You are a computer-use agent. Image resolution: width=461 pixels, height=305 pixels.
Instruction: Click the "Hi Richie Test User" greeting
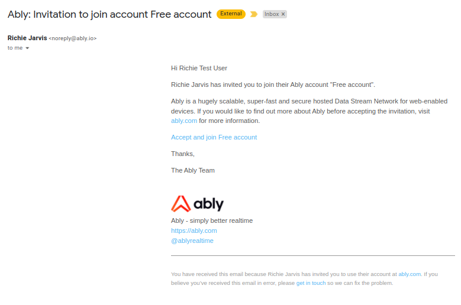click(199, 68)
